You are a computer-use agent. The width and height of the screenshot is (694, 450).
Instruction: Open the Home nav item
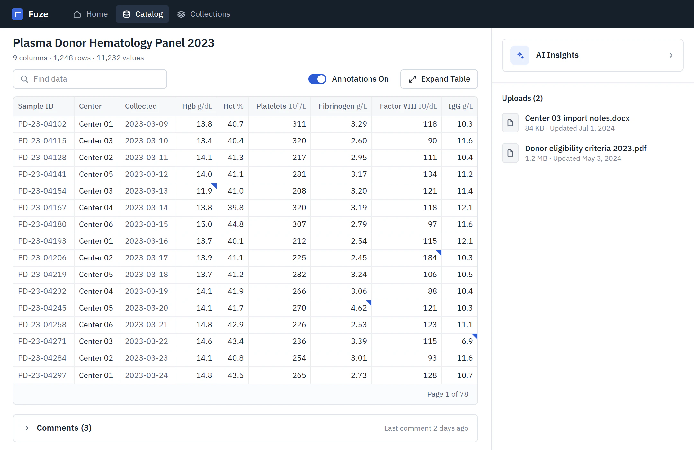[x=90, y=14]
